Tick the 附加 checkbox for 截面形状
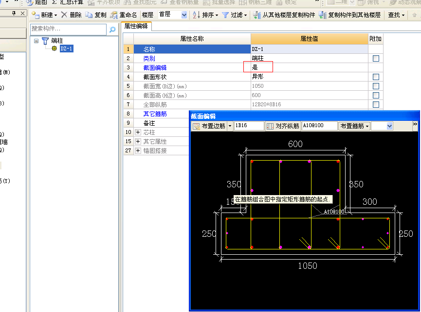Viewport: 421px width, 312px height. [376, 77]
